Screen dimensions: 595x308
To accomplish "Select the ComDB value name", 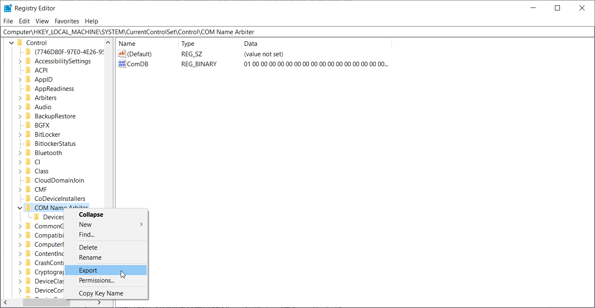I will pyautogui.click(x=137, y=64).
